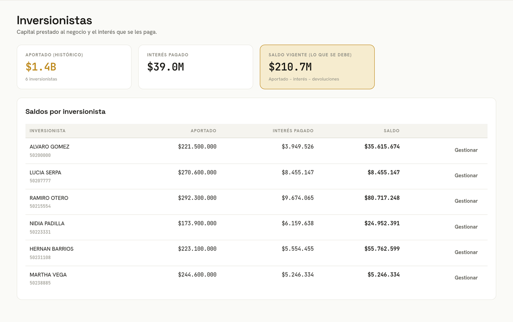This screenshot has width=513, height=322.
Task: Open Gestionar for Hernan Barrios
Action: (466, 252)
